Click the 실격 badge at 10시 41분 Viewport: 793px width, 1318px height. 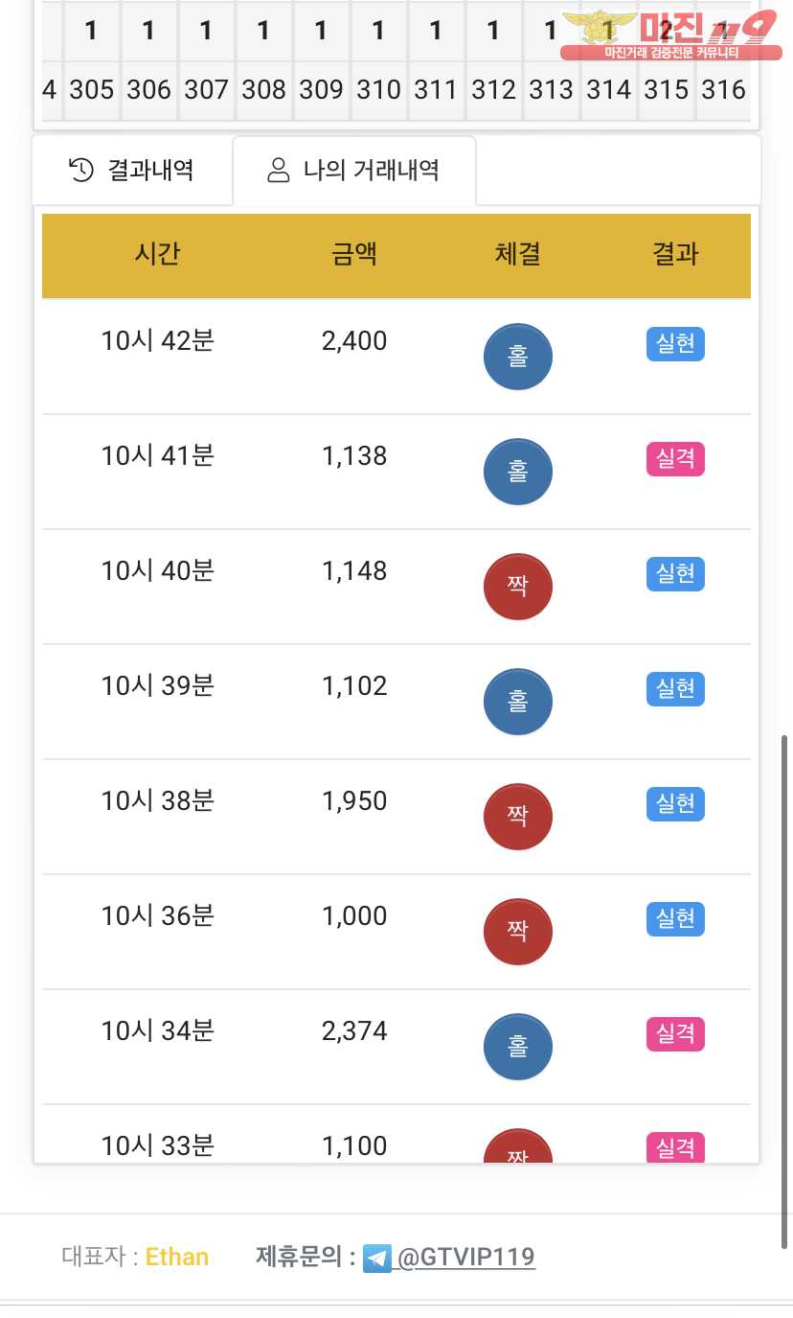pos(675,459)
